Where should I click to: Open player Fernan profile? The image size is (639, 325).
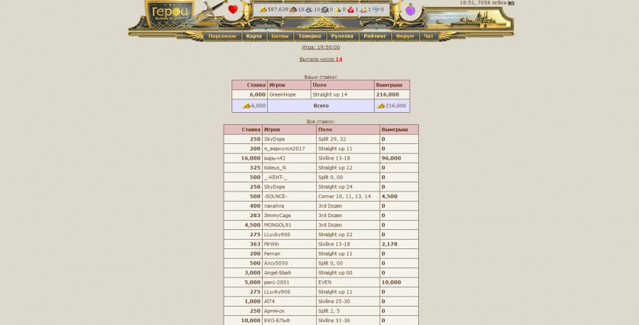(x=272, y=254)
